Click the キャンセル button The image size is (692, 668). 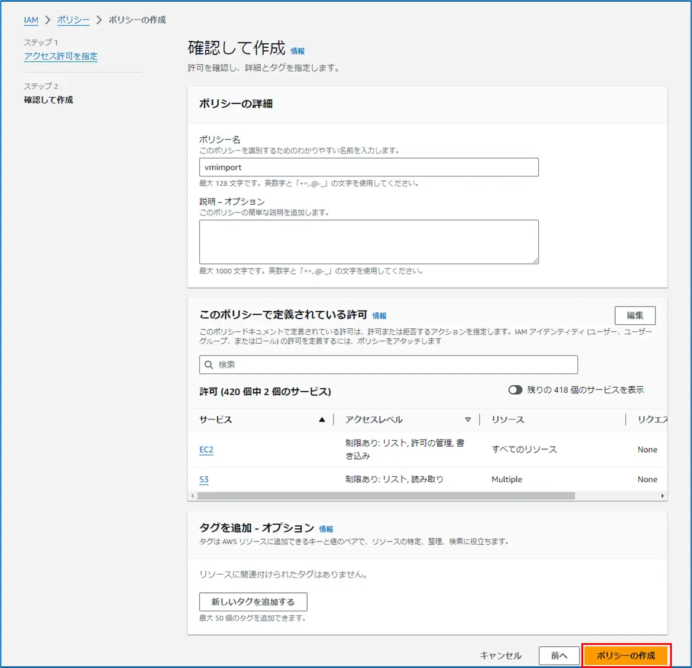pyautogui.click(x=500, y=656)
